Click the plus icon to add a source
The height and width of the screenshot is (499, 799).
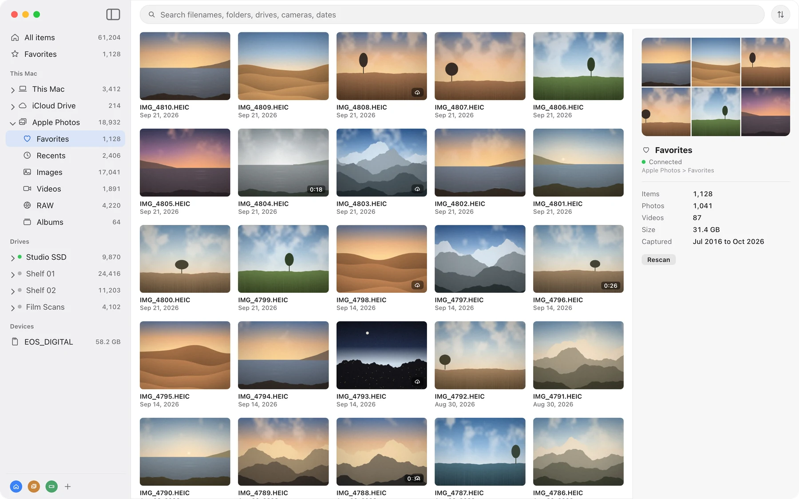[67, 487]
